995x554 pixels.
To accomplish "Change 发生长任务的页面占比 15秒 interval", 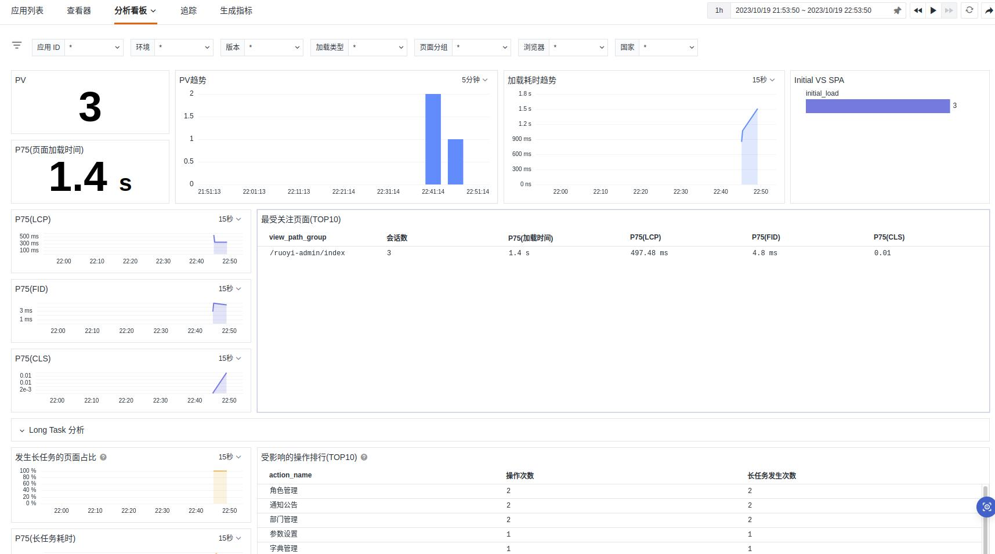I will click(230, 457).
